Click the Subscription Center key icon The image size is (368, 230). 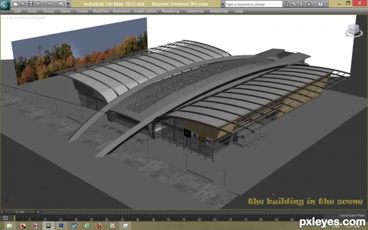[x=294, y=4]
